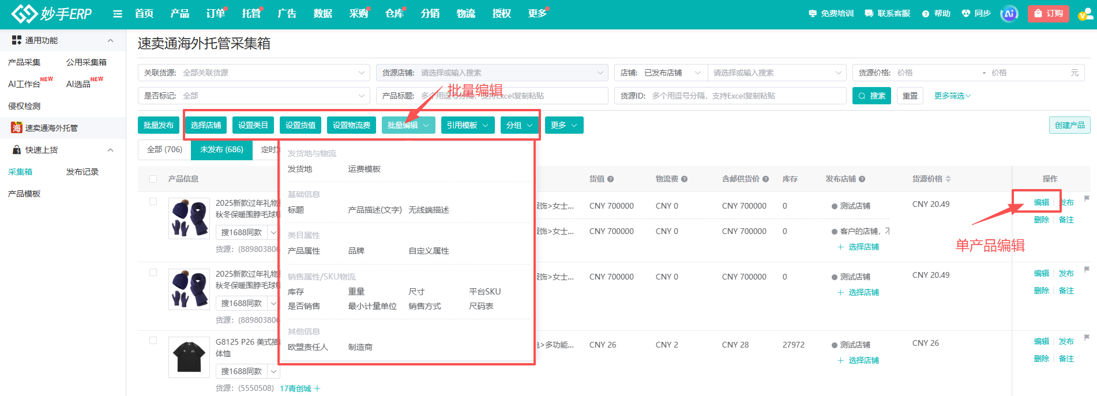
Task: Toggle the hamburger menu icon
Action: tap(118, 14)
